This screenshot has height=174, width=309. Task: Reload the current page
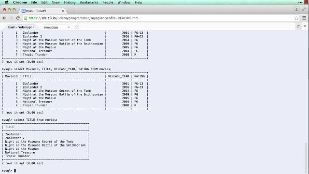coord(18,18)
